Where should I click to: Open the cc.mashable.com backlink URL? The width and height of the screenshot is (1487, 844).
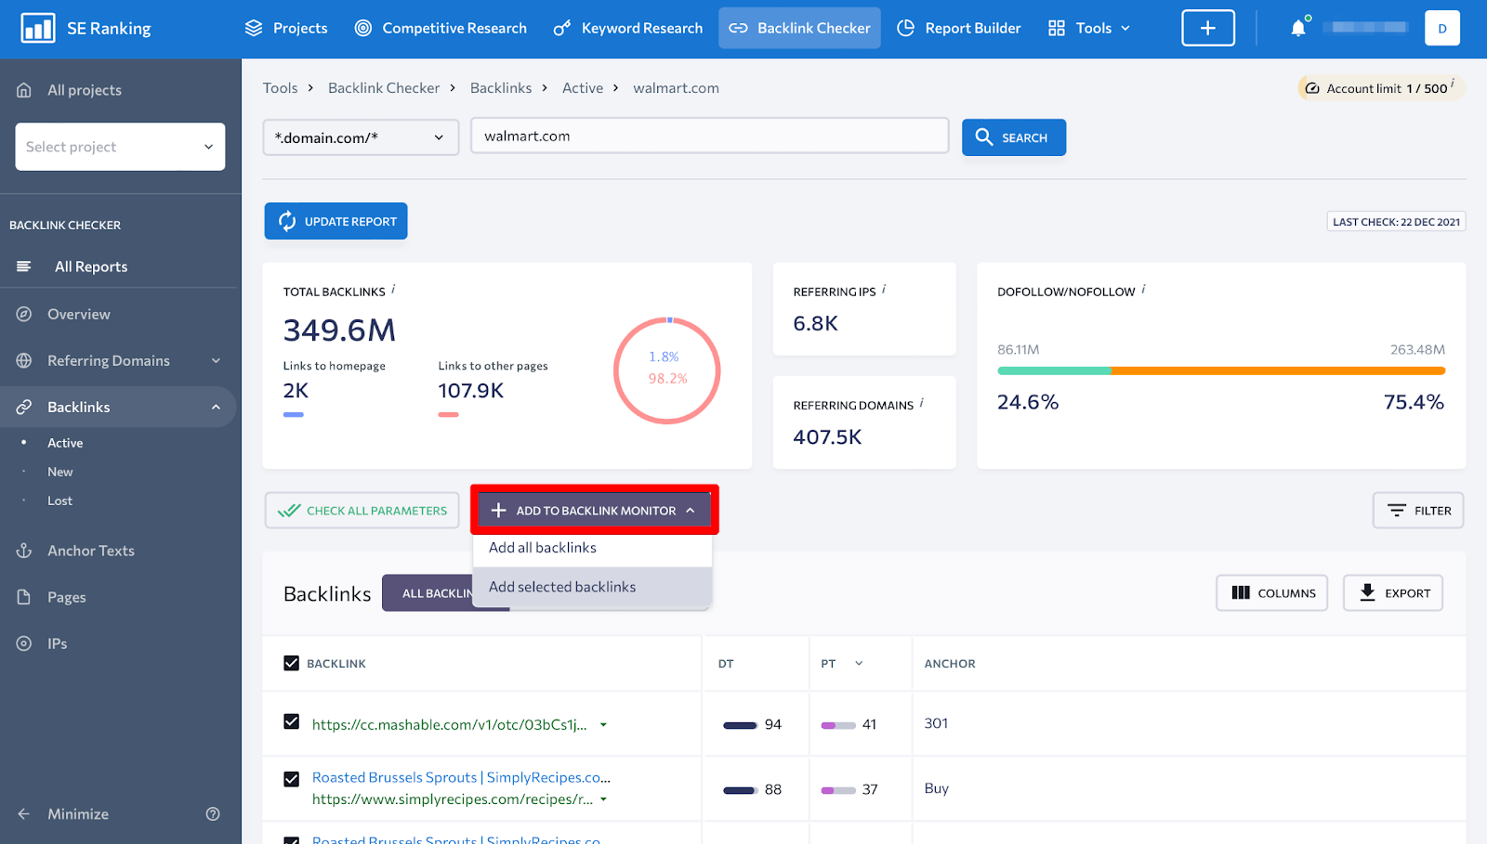450,724
